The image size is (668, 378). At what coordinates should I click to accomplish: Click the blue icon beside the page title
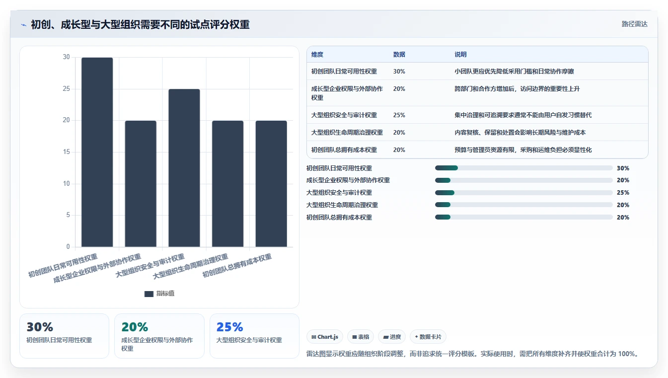[x=24, y=24]
